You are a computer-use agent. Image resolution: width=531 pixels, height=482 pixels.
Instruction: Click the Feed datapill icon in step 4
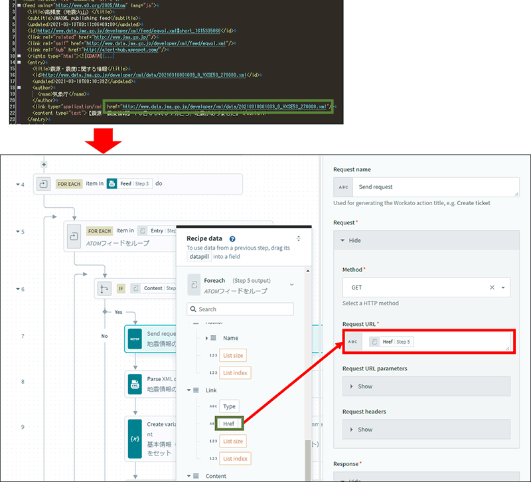coord(112,184)
